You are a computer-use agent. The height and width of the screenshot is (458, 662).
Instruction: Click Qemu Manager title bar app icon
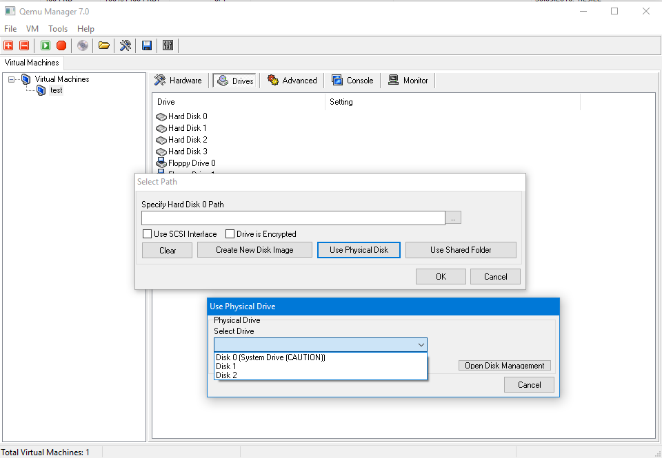(10, 12)
